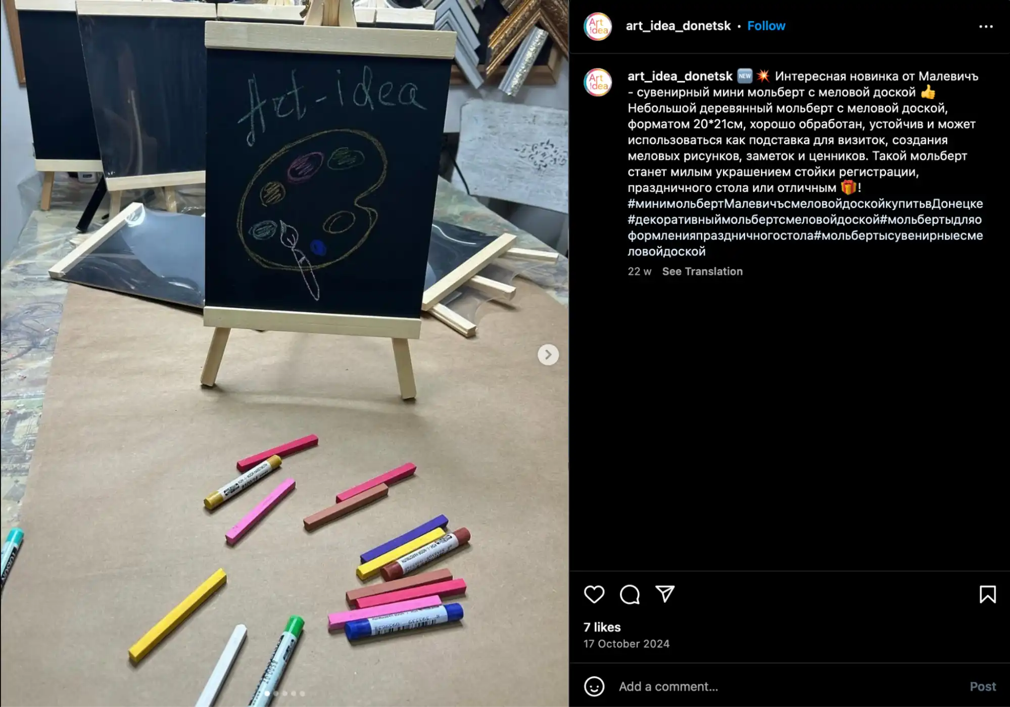View the 7 likes list
This screenshot has height=707, width=1010.
(602, 627)
